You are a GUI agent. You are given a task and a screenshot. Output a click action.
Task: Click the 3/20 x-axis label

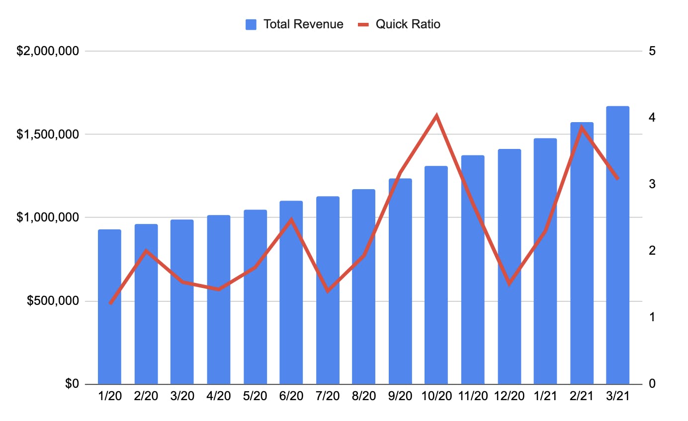click(182, 397)
